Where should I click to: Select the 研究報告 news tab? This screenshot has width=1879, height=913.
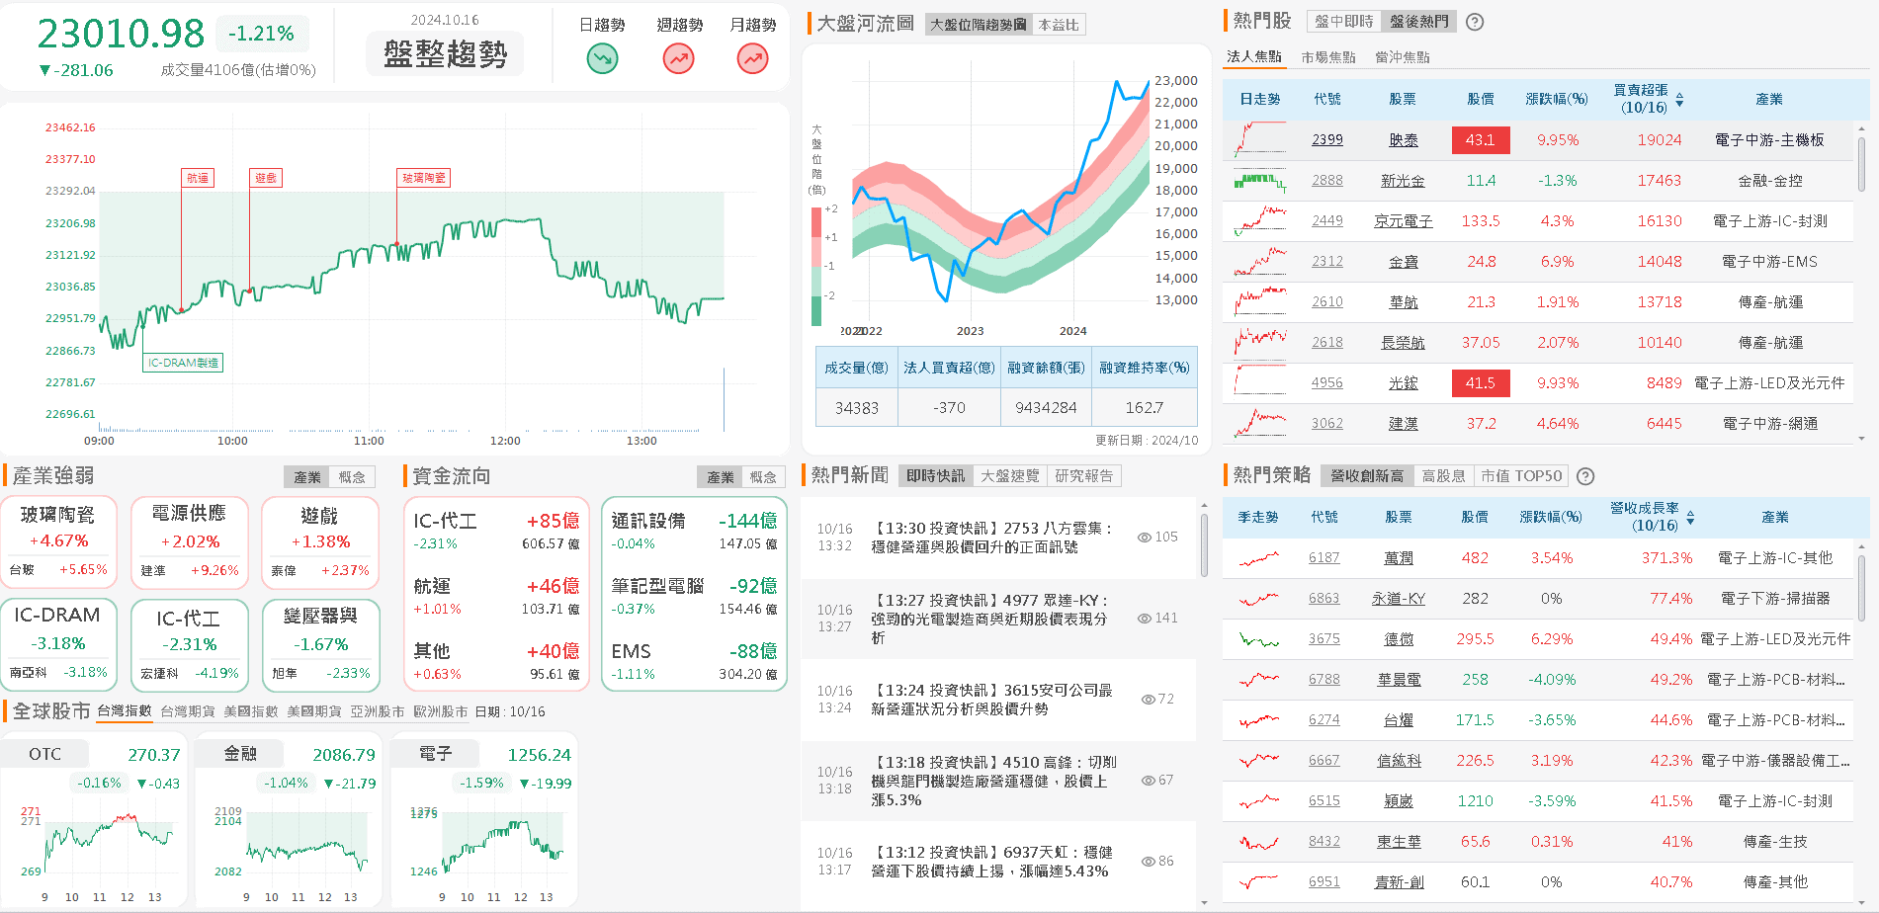[1084, 476]
